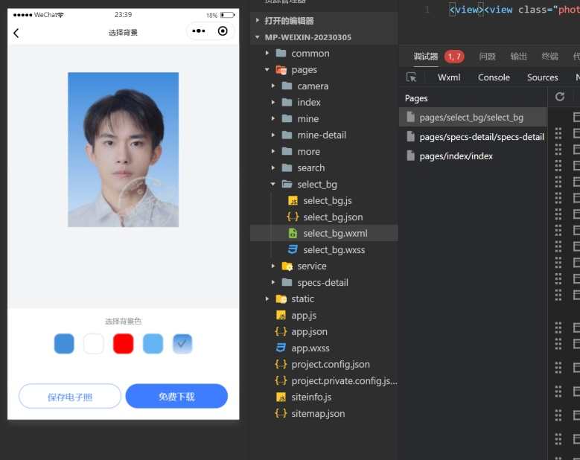Viewport: 580px width, 460px height.
Task: Go back with the simulator back arrow
Action: pos(16,33)
